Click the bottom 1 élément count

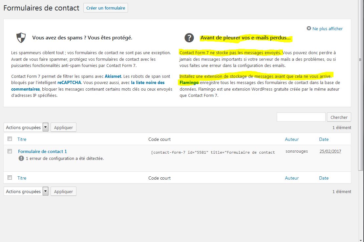point(342,192)
